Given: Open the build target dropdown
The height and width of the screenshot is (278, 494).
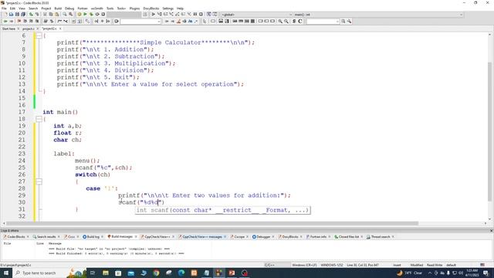Looking at the screenshot, I should (123, 15).
